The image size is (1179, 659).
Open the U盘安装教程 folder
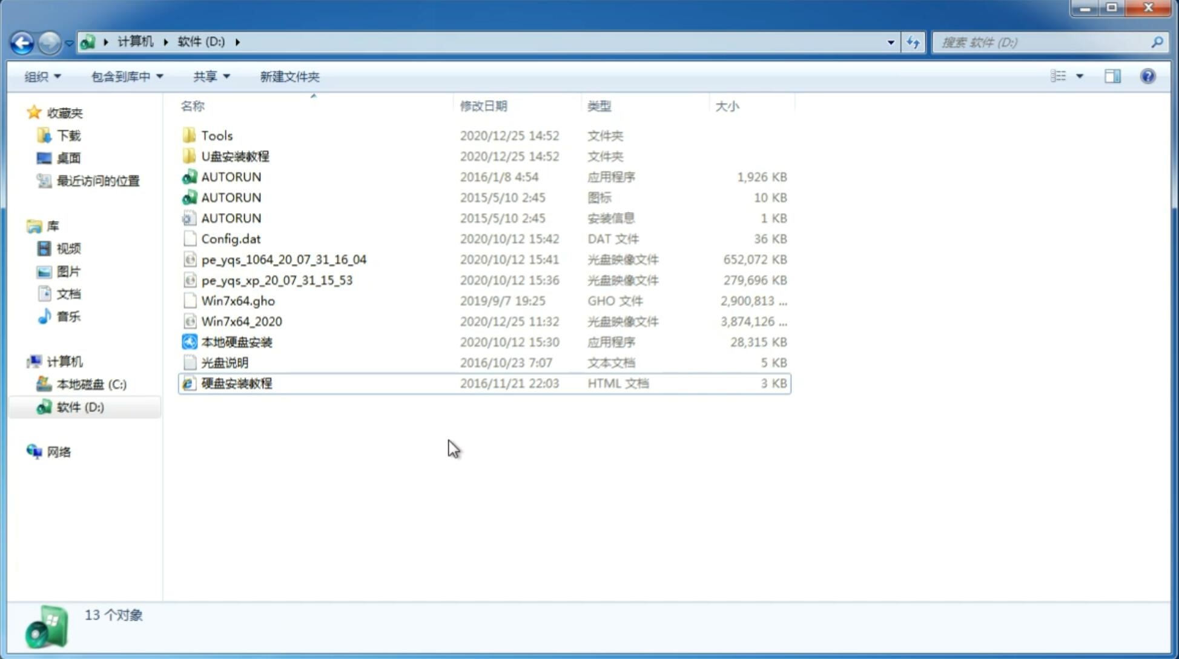click(x=235, y=156)
